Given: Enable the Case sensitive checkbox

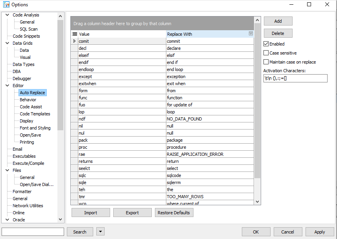Looking at the screenshot, I should (x=266, y=53).
